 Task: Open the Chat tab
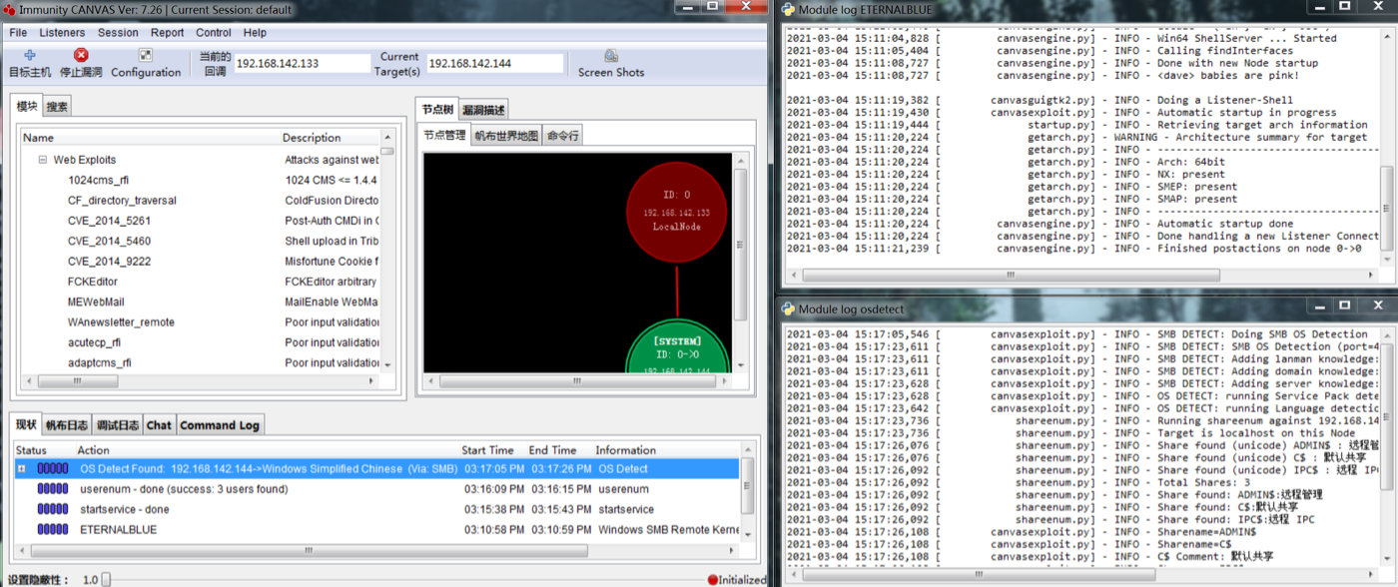coord(159,425)
